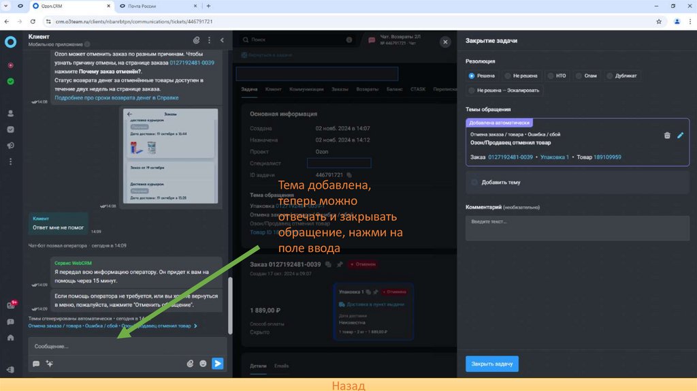Switch to the Возвраты tab
697x391 pixels.
367,89
